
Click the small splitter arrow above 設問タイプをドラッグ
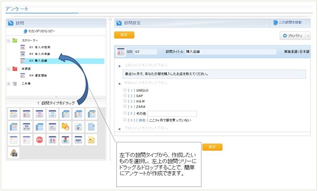point(56,97)
